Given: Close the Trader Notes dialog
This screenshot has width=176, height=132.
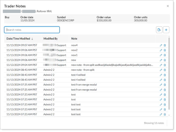Looking at the screenshot, I should 168,6.
